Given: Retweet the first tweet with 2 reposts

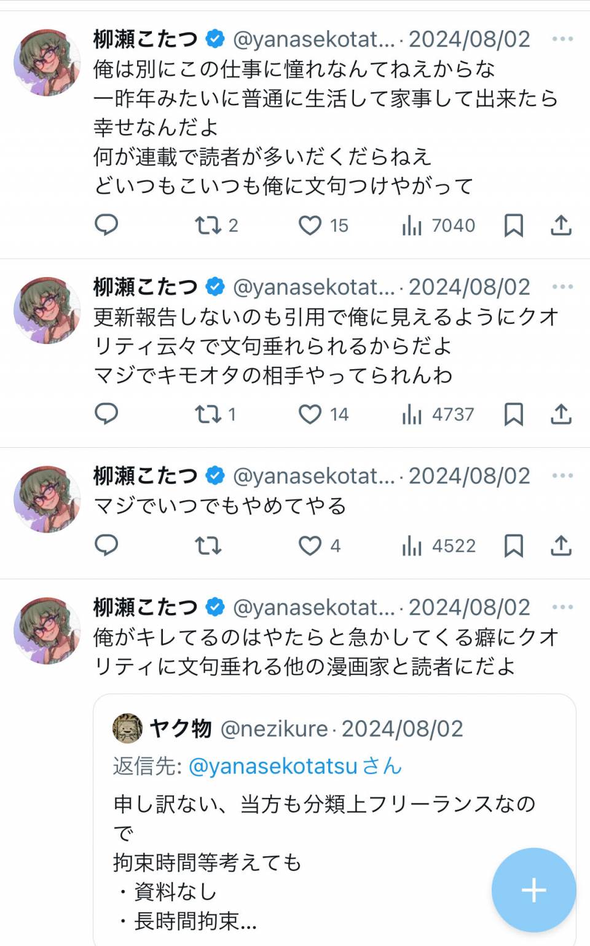Looking at the screenshot, I should pos(208,225).
